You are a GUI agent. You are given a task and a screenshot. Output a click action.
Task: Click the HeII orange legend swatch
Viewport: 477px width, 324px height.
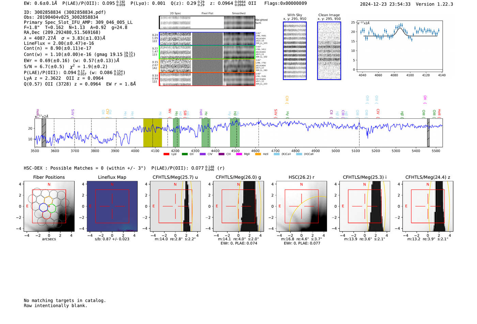point(258,154)
